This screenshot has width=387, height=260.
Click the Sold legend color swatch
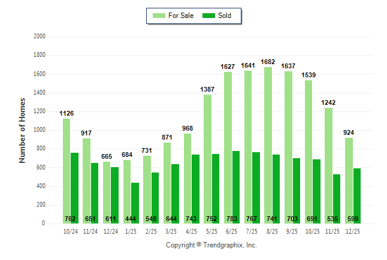pyautogui.click(x=209, y=16)
